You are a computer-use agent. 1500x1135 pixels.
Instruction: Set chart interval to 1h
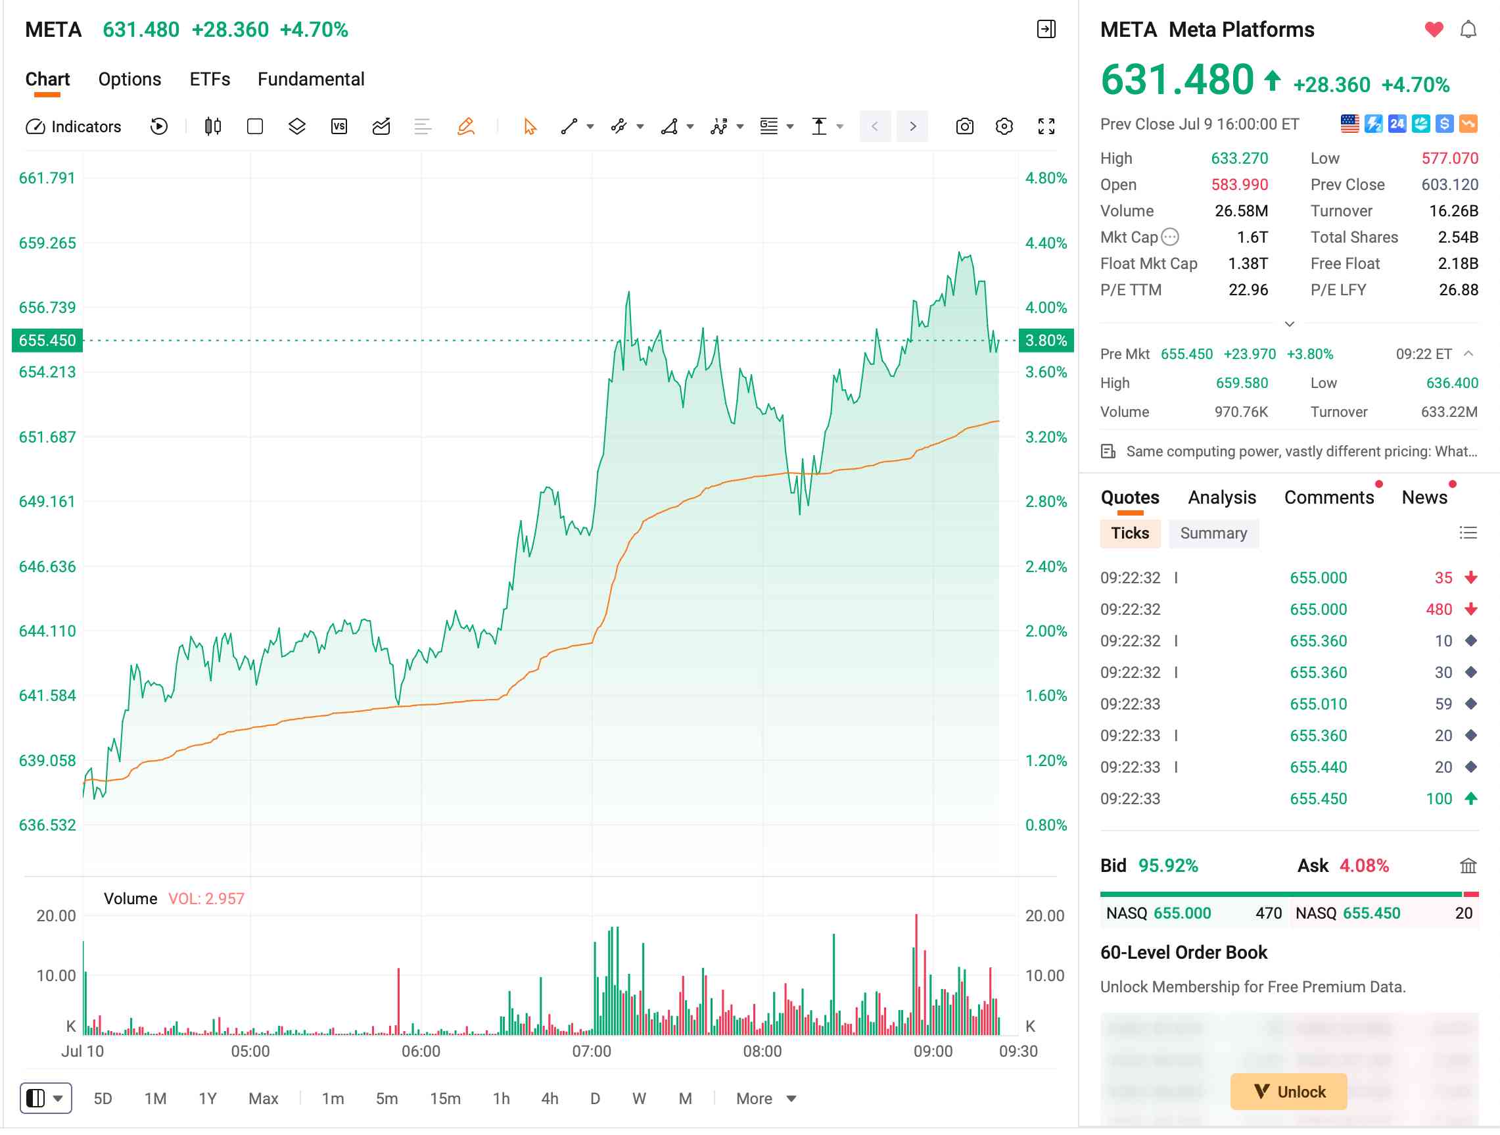(x=501, y=1098)
